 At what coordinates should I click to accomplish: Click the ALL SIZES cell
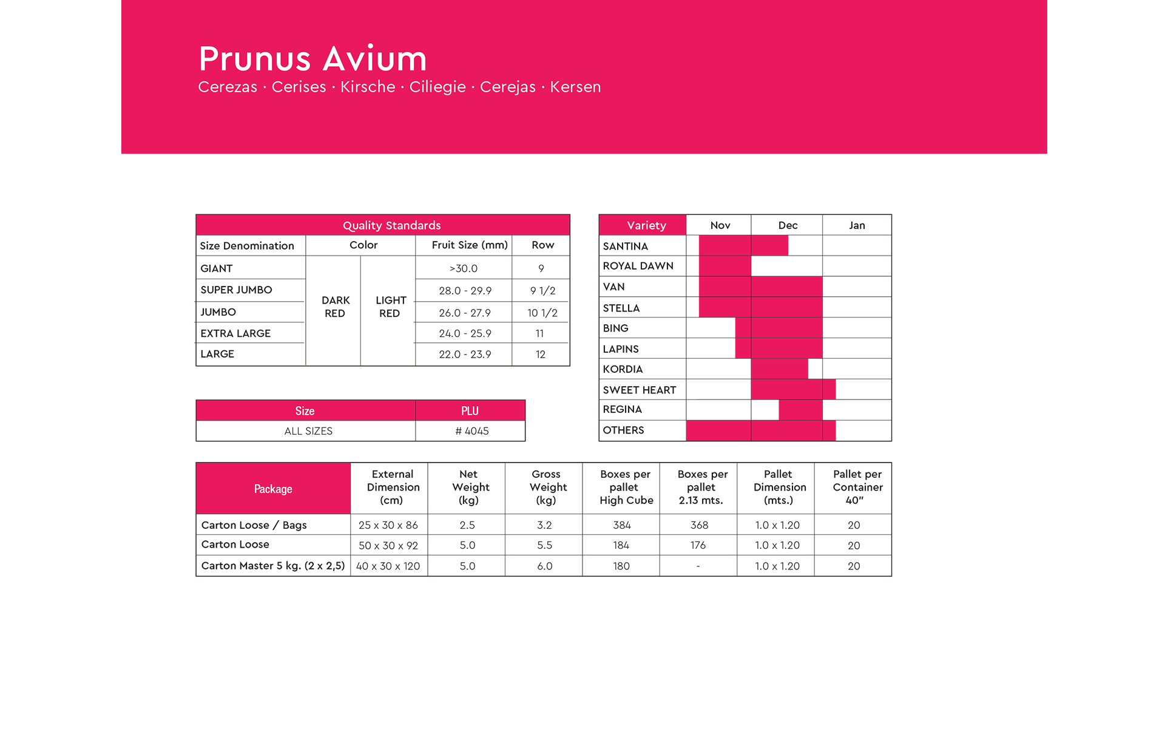308,431
